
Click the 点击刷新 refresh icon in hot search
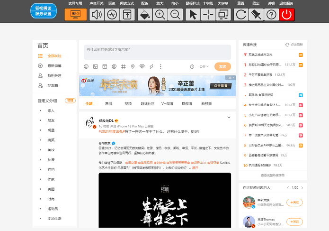point(287,45)
